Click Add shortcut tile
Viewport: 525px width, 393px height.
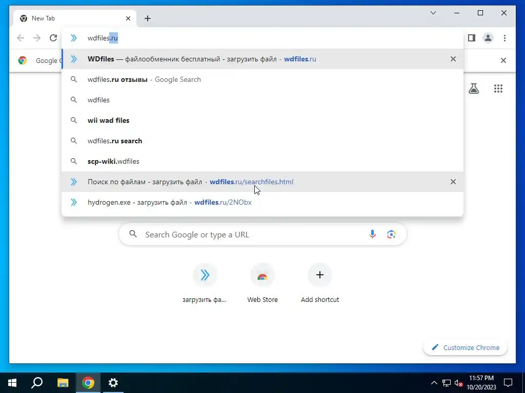tap(320, 283)
